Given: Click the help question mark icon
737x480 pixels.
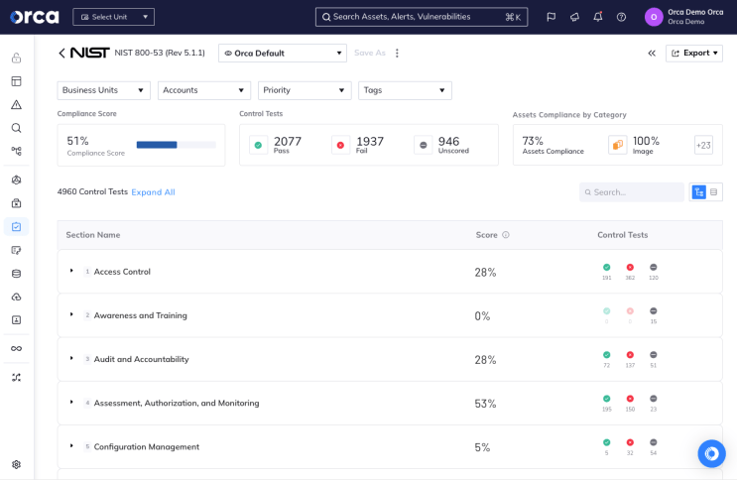Looking at the screenshot, I should [x=621, y=17].
